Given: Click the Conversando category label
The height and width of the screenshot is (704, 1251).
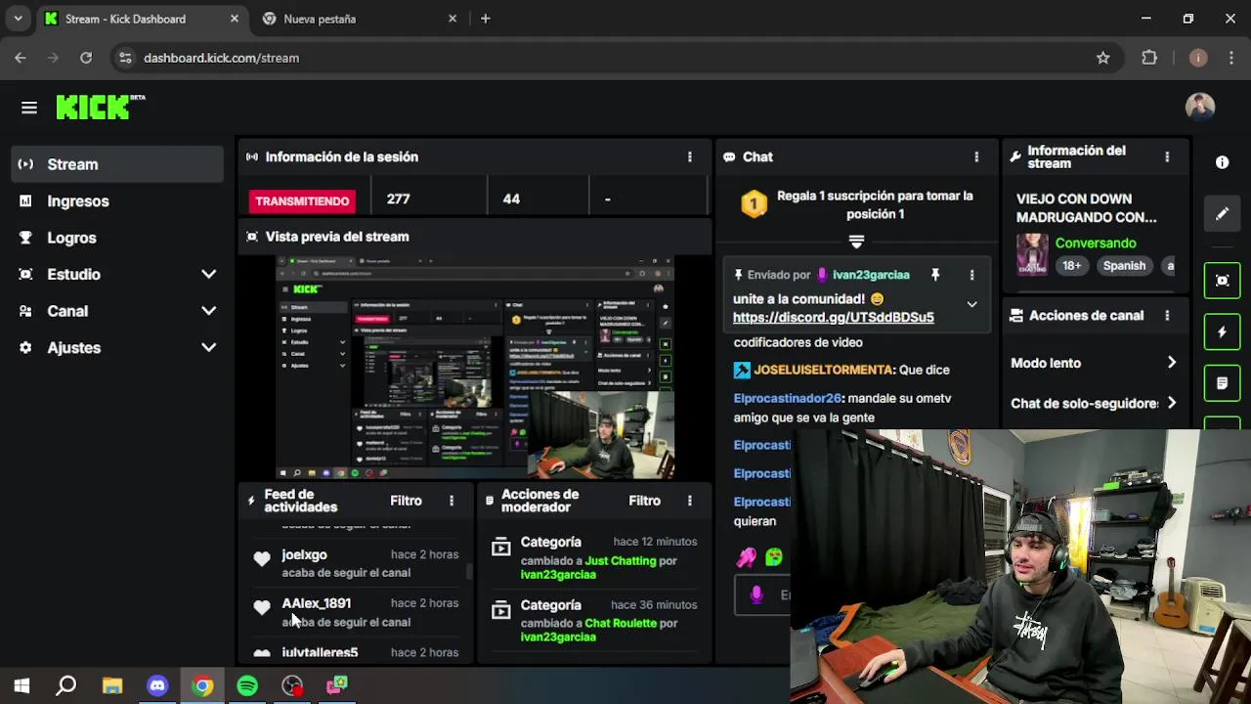Looking at the screenshot, I should pos(1096,242).
